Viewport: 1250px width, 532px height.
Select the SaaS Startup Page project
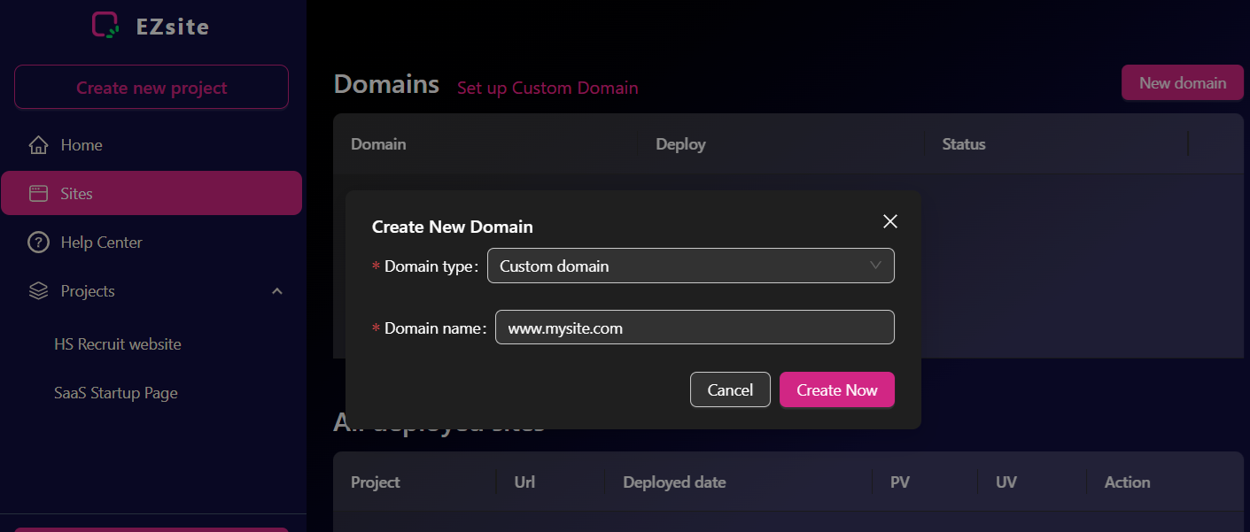pos(116,393)
